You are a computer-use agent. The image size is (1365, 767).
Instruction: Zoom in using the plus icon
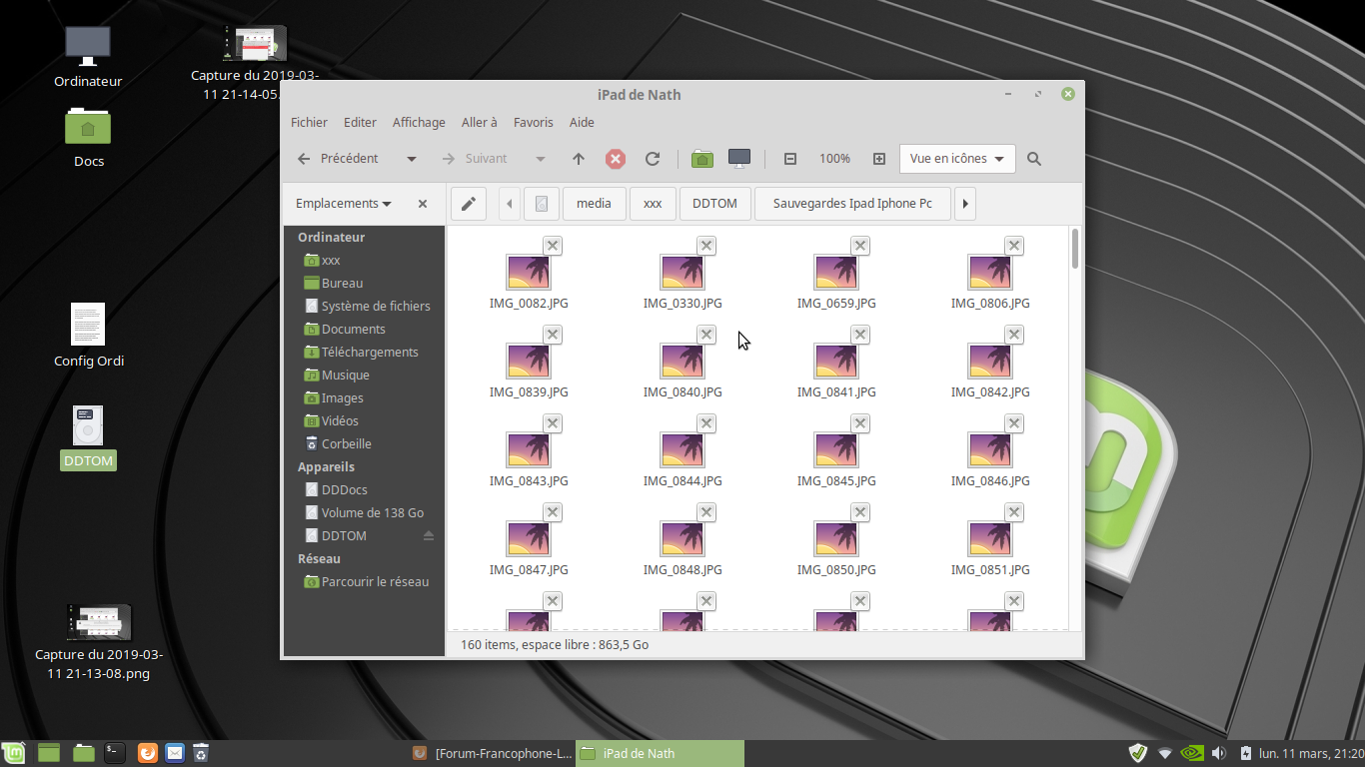point(879,159)
